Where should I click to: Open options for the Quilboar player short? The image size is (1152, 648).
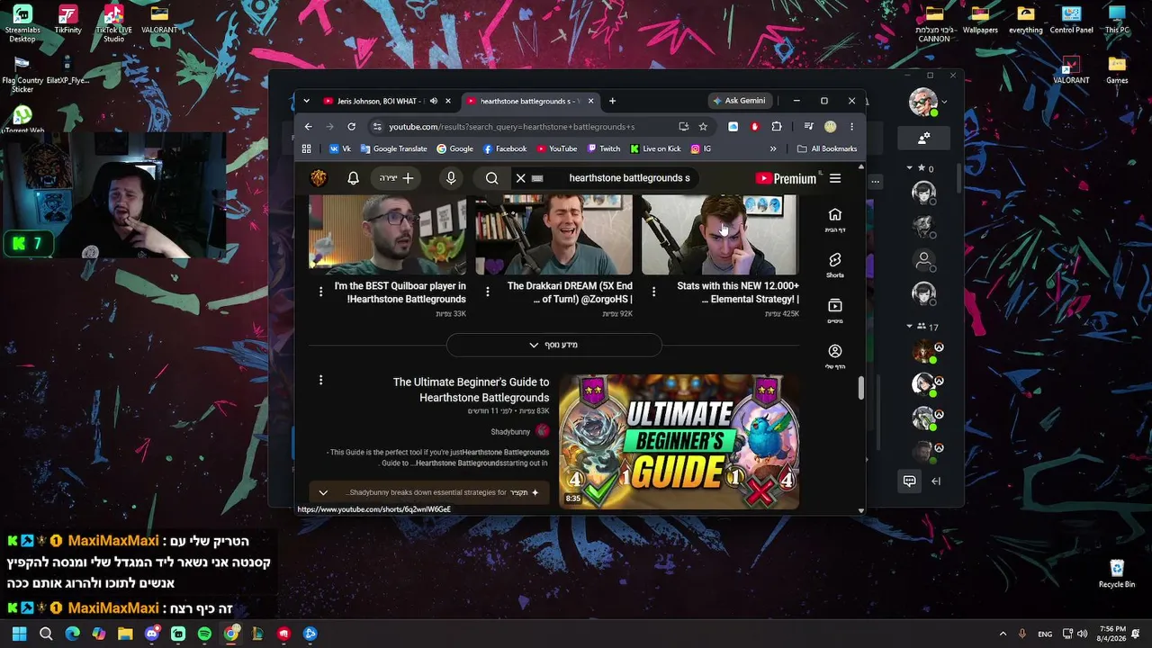(x=320, y=292)
